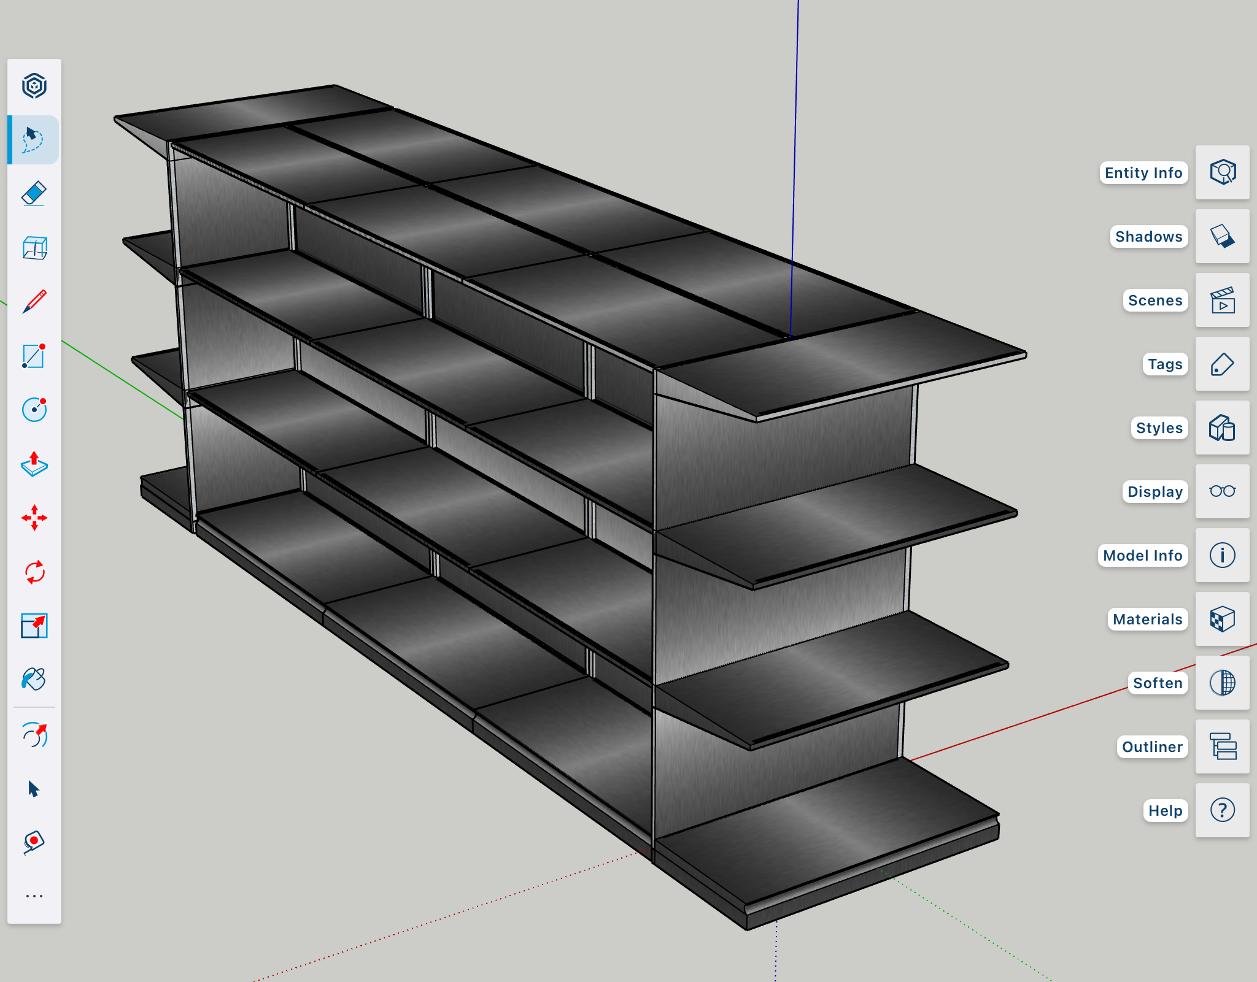
Task: Open the Entity Info panel
Action: tap(1222, 172)
